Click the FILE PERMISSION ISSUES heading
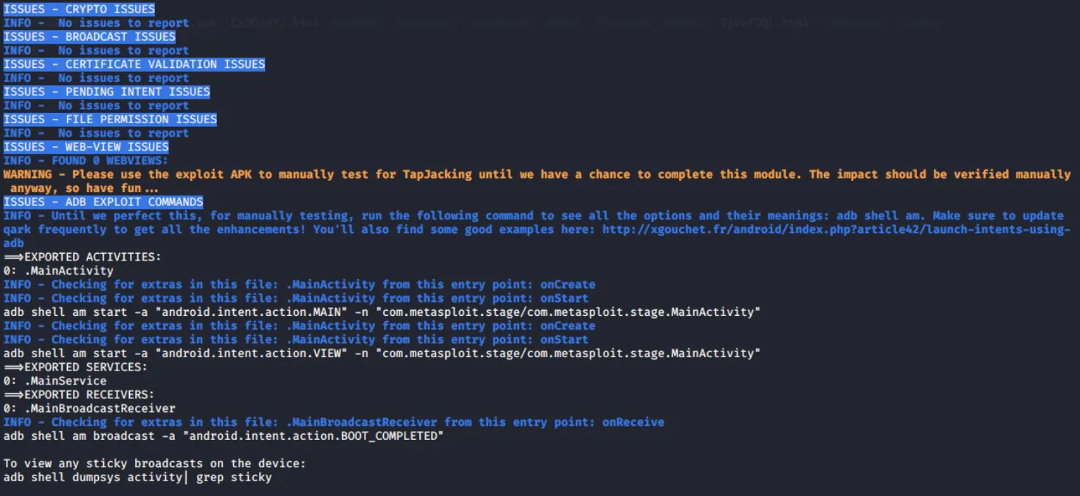The height and width of the screenshot is (496, 1080). pyautogui.click(x=110, y=120)
